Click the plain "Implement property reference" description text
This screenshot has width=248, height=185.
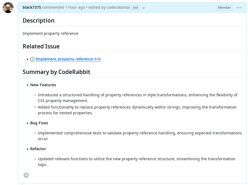50,33
